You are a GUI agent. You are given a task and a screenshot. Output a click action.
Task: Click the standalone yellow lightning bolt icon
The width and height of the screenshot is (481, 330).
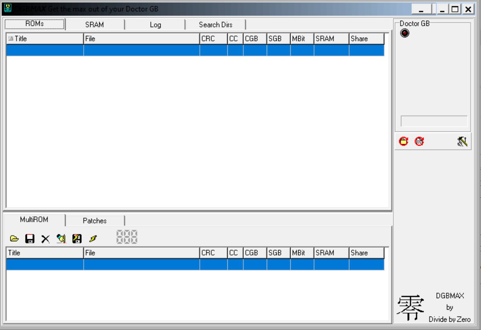[93, 238]
